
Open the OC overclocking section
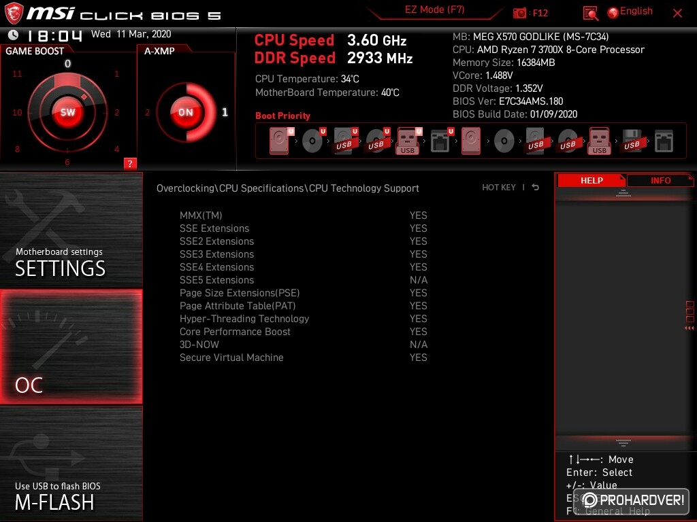(x=71, y=347)
